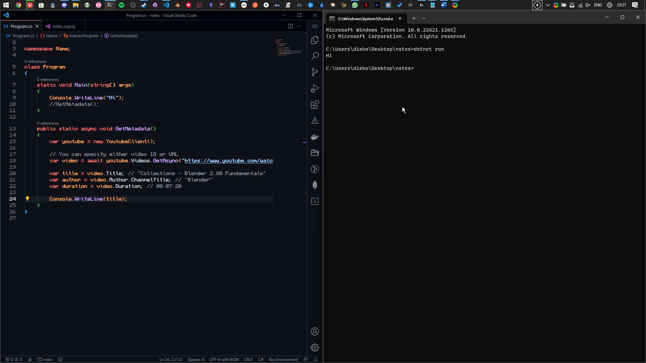Open the Docker view icon

[315, 137]
